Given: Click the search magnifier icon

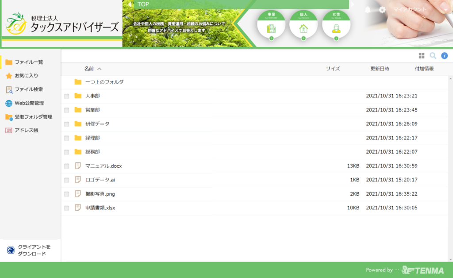Looking at the screenshot, I should pos(433,56).
